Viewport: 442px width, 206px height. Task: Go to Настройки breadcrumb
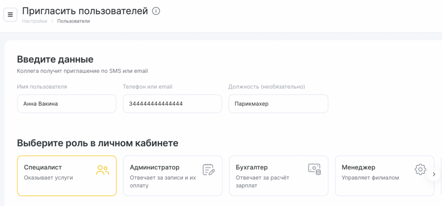click(x=34, y=21)
